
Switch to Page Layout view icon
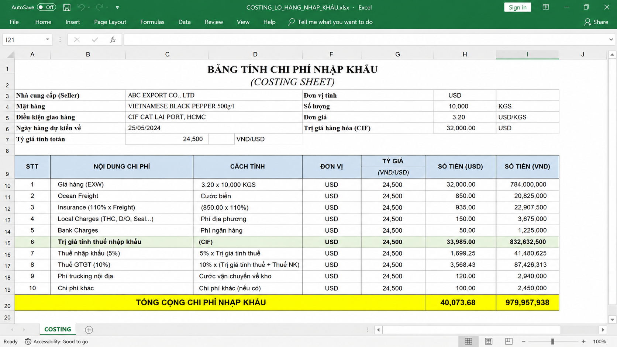click(x=489, y=341)
